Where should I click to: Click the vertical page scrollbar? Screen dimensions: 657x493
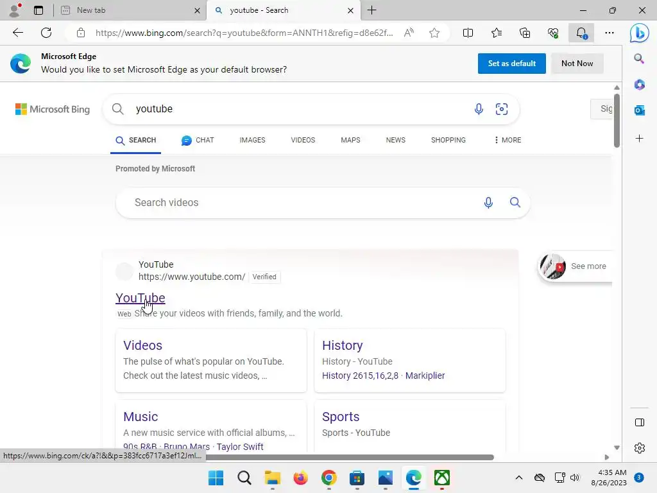(x=617, y=121)
